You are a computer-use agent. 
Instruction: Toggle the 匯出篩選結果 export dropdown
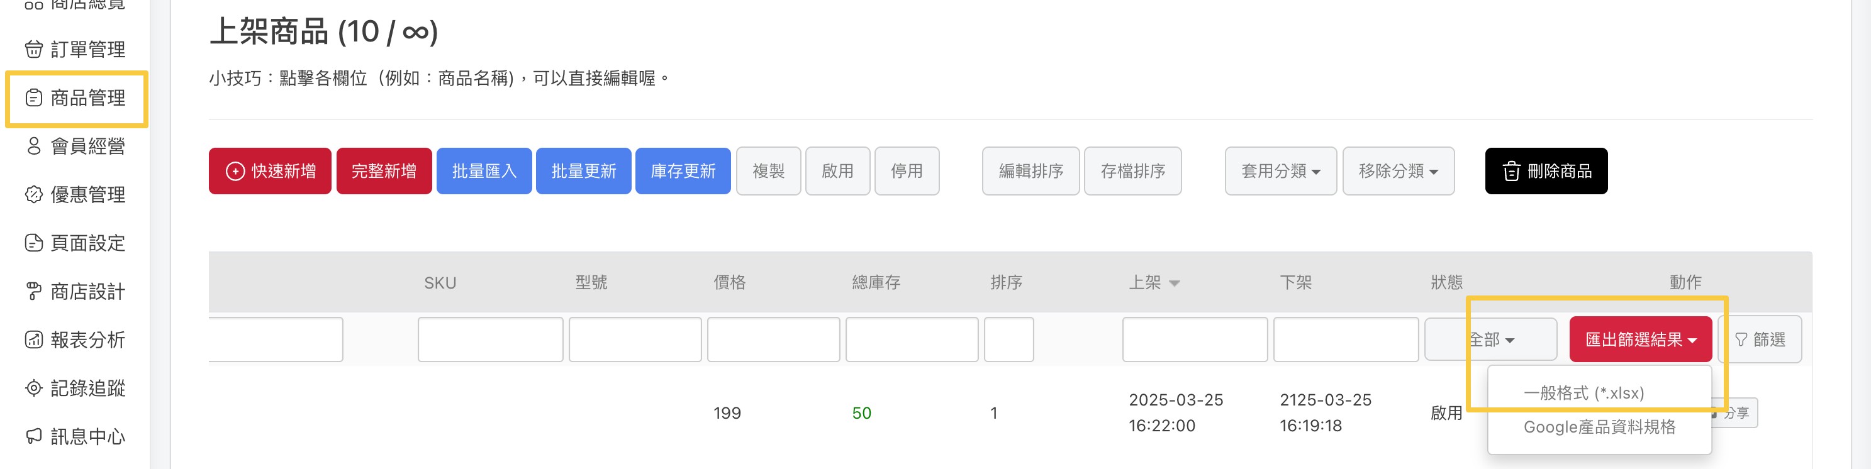[x=1640, y=339]
